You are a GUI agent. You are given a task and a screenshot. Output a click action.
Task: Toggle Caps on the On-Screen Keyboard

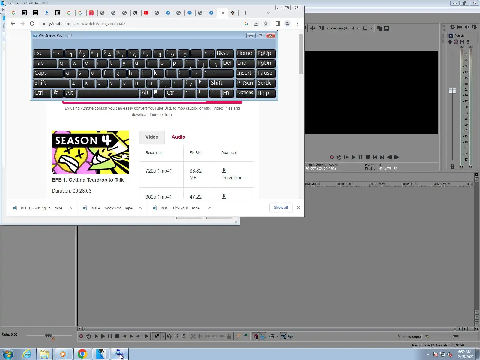click(x=48, y=73)
